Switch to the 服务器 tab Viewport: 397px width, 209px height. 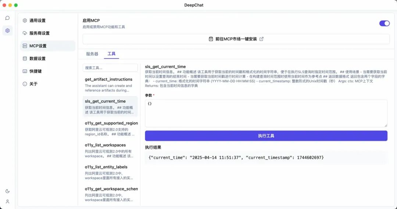click(92, 54)
